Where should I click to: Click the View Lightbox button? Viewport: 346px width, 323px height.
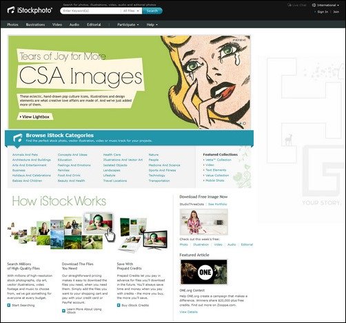click(34, 116)
